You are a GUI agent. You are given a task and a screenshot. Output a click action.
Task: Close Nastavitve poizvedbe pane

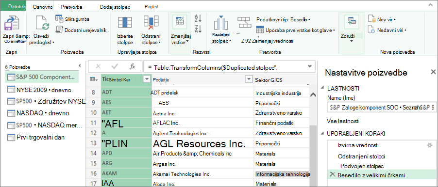433,72
